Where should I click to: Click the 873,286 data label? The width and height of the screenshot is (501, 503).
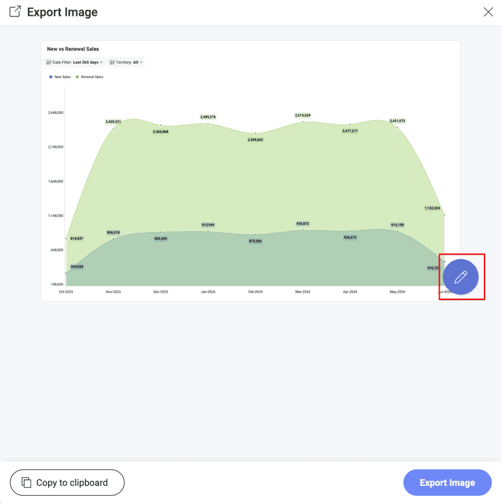(255, 241)
